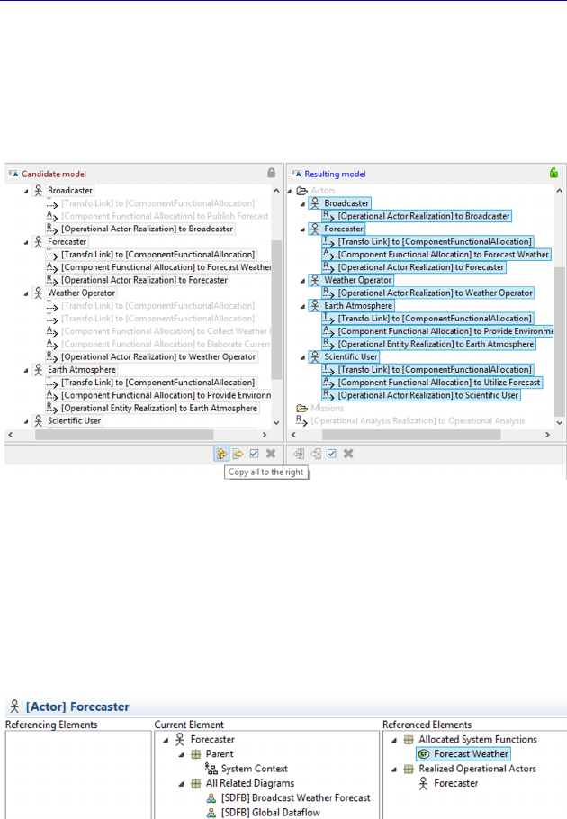Select System Context under Parent

coord(255,769)
